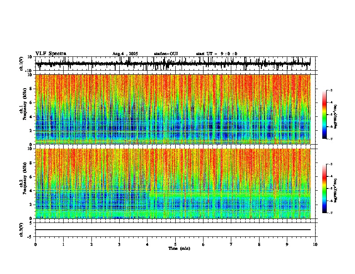Click the "VLF Spectra" plot title

51,54
